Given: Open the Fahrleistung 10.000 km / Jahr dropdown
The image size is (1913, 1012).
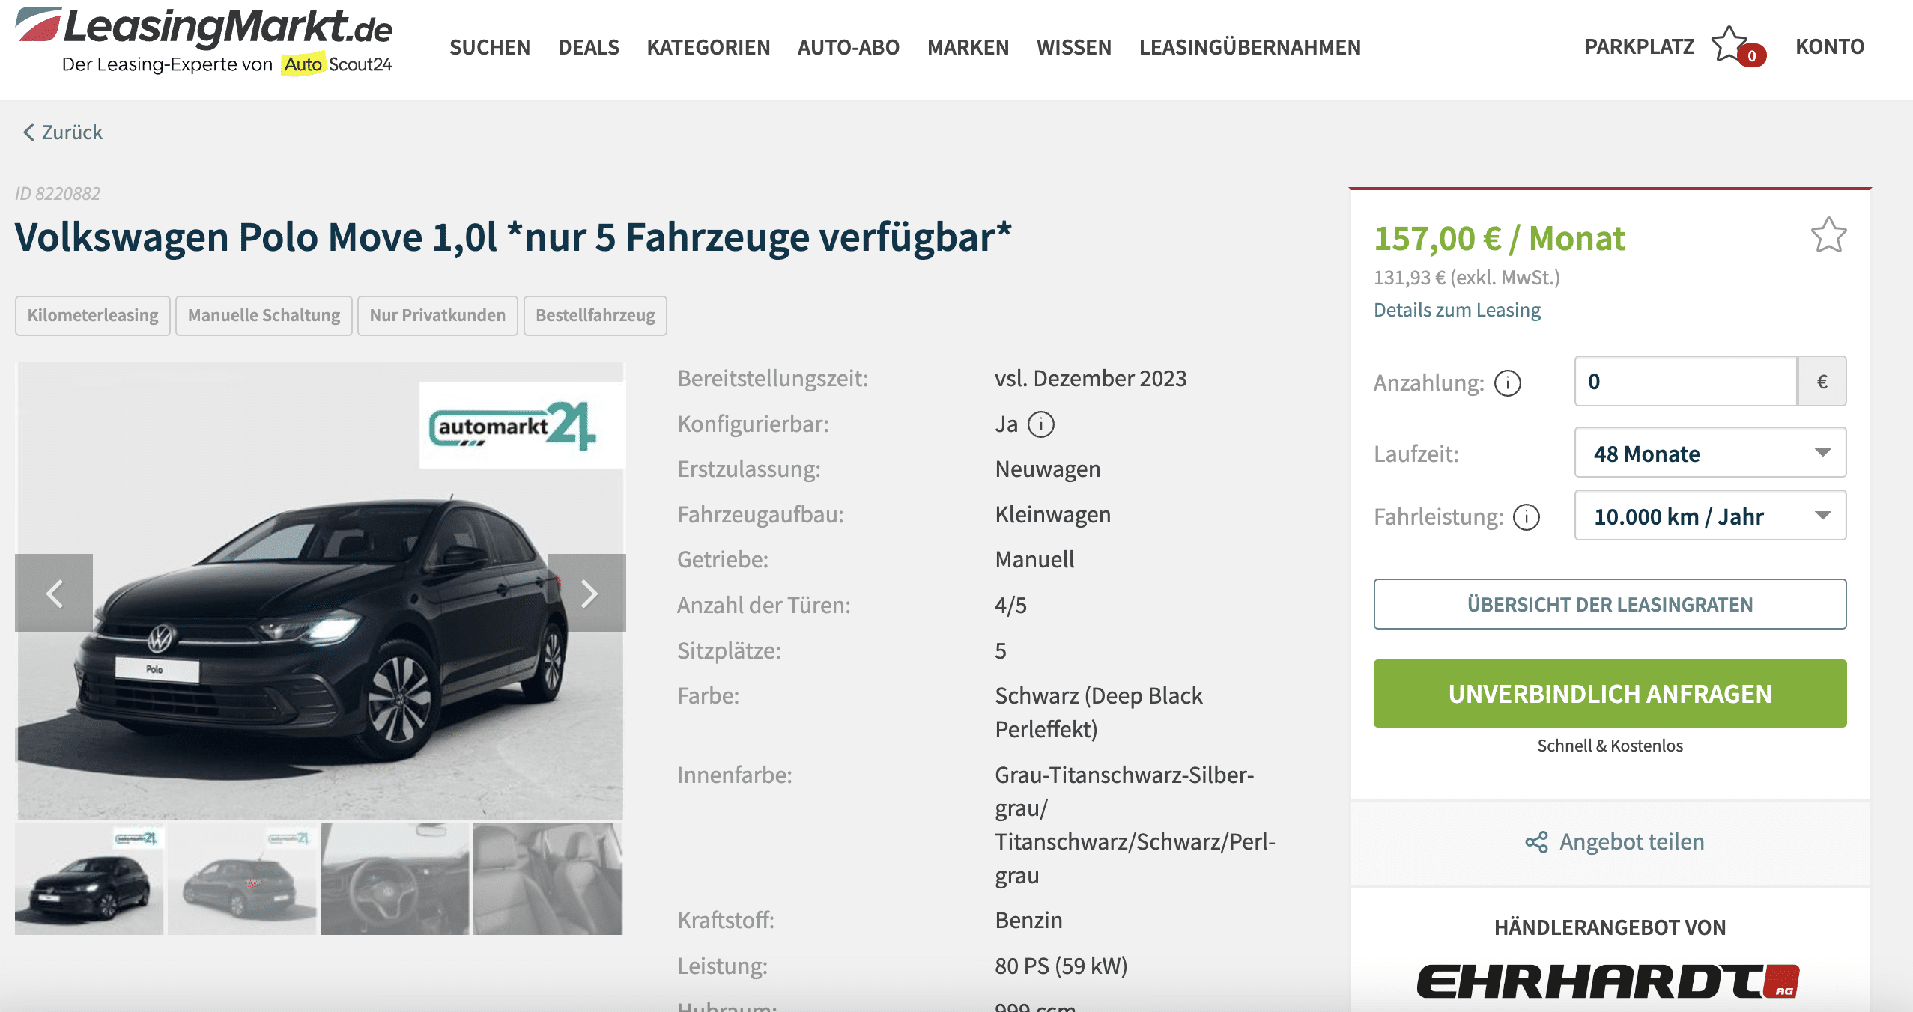Looking at the screenshot, I should [1710, 516].
